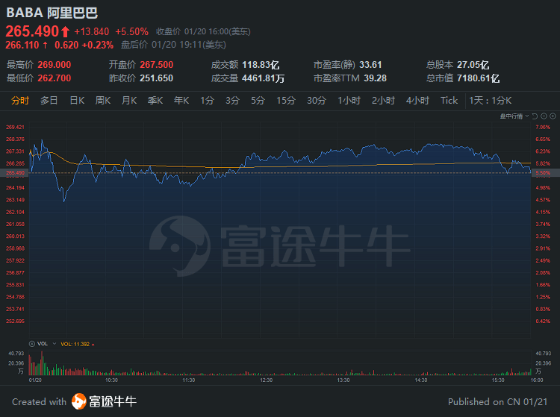
Task: Click the after-hours price 266.110
Action: [22, 45]
